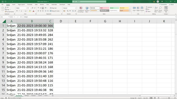This screenshot has height=99, width=177.
Task: Switch to the Insert ribbon tab
Action: (14, 5)
